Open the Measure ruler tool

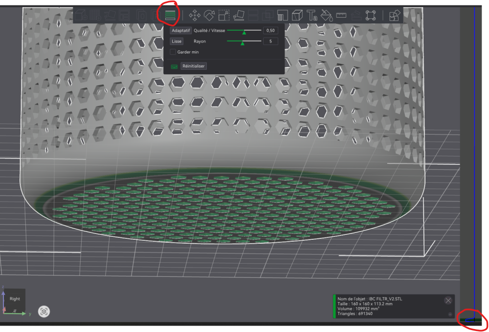341,15
